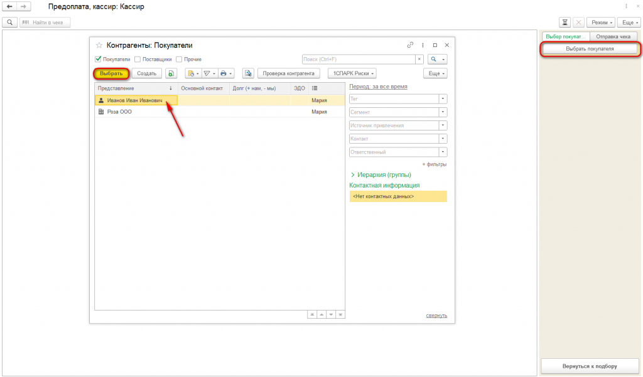643x377 pixels.
Task: Open the filter funnel icon menu
Action: click(209, 74)
